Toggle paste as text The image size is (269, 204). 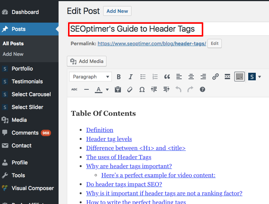118,89
